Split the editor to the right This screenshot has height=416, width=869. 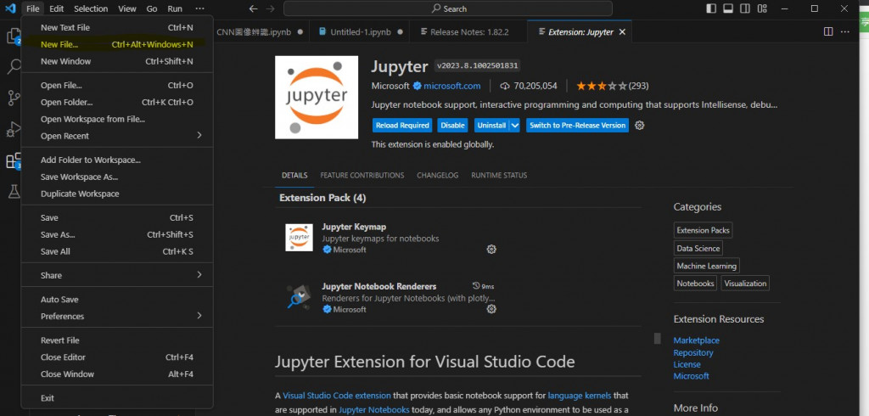click(828, 31)
